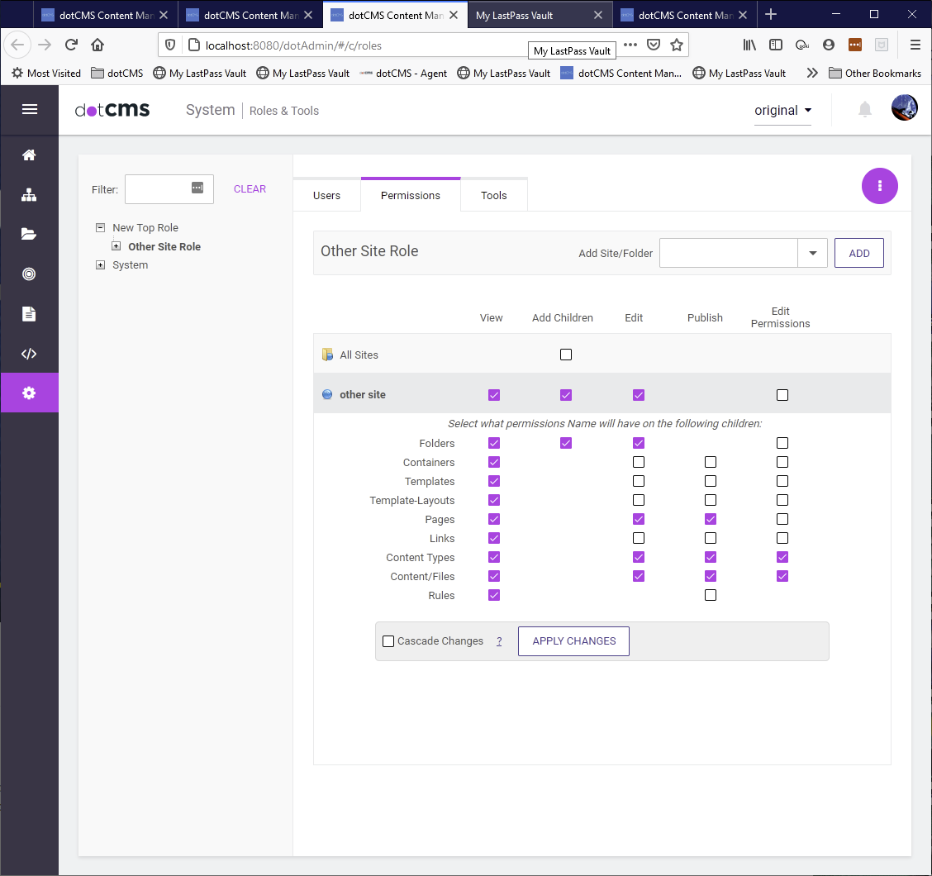Click the CLEAR filter link

pos(250,188)
